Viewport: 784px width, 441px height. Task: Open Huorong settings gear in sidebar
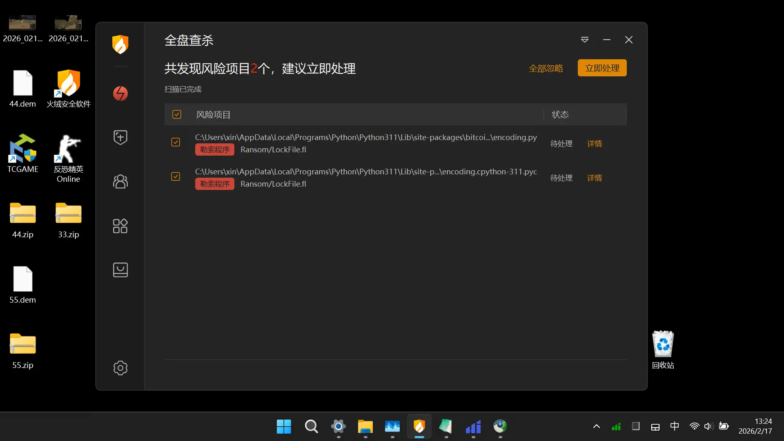coord(120,368)
